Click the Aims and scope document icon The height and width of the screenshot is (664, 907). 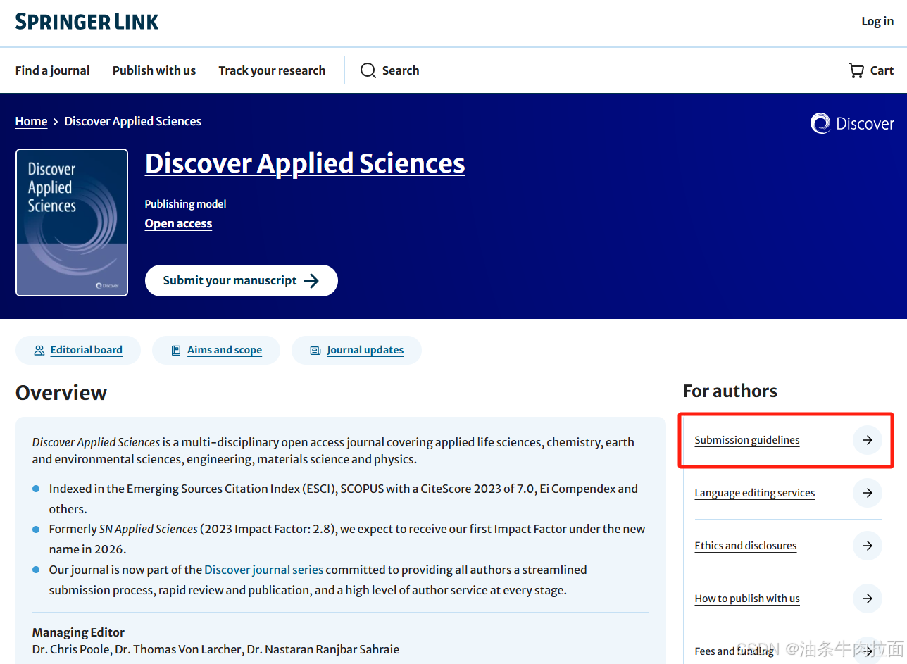[x=176, y=350]
